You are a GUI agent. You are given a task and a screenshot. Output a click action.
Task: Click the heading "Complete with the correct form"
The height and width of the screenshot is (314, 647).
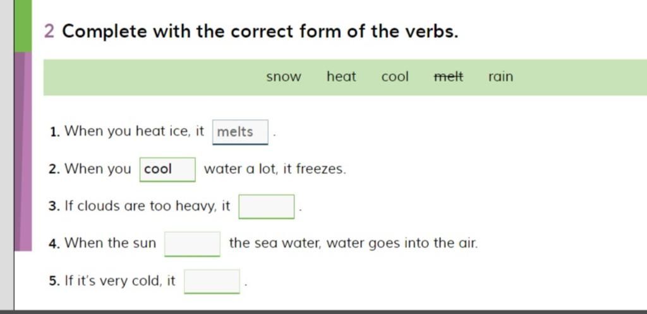260,31
